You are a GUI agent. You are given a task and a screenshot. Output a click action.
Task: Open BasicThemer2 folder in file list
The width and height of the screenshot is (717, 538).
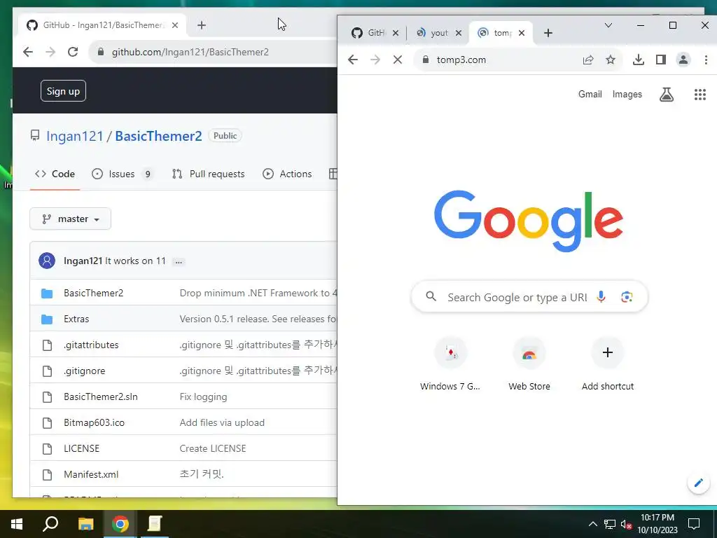point(93,293)
